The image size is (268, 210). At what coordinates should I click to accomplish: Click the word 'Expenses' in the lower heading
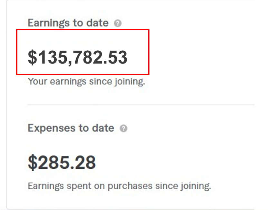coord(51,128)
